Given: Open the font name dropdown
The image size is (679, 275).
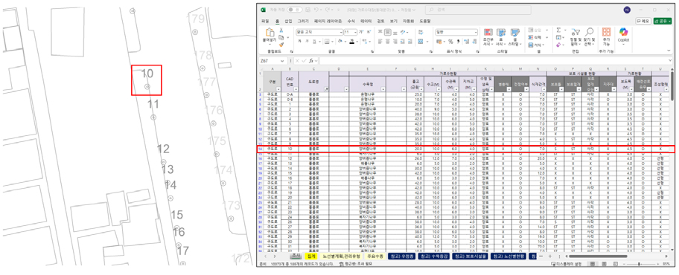Looking at the screenshot, I should click(341, 32).
